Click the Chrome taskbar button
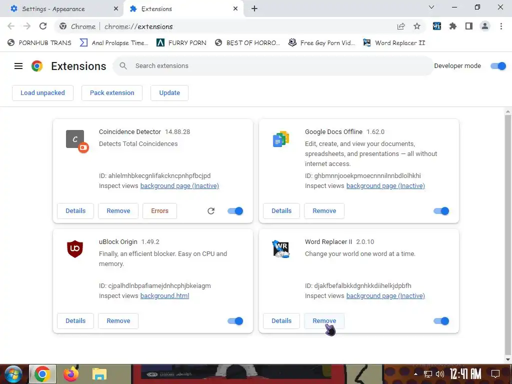The image size is (512, 384). coord(42,374)
